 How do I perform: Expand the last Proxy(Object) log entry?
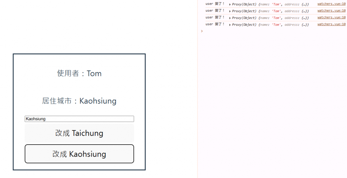coord(230,25)
